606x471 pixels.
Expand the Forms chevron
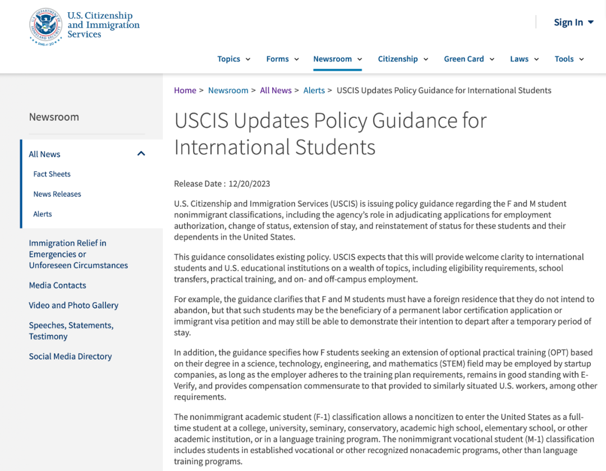296,59
